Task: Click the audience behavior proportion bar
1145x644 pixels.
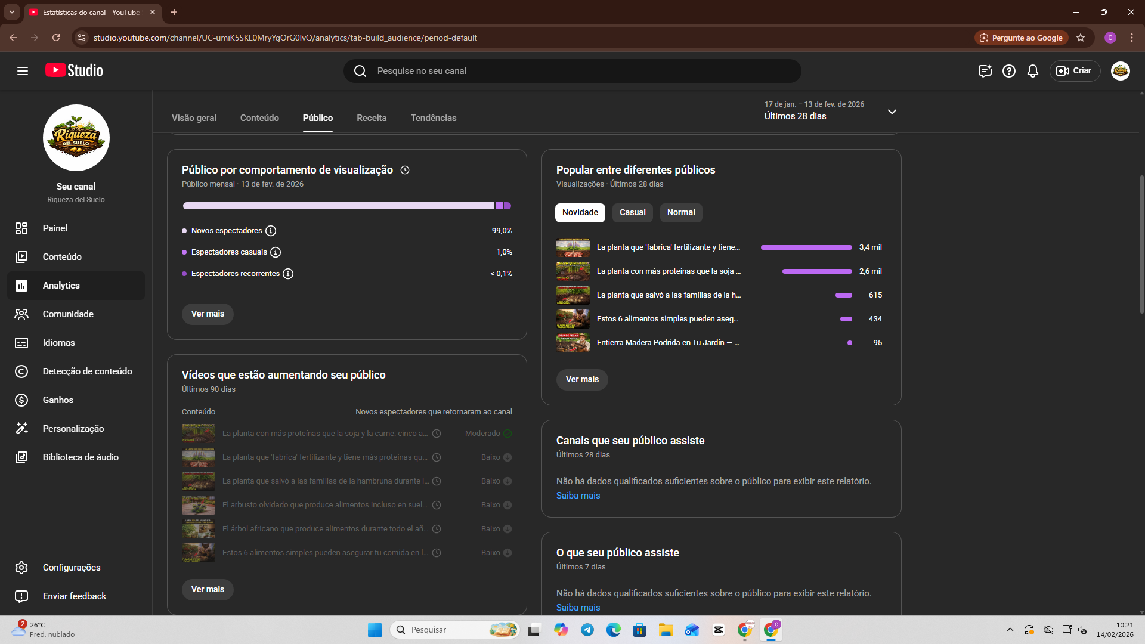Action: (346, 206)
